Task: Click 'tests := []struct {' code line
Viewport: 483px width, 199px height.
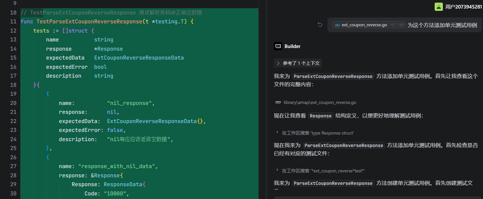Action: click(64, 31)
